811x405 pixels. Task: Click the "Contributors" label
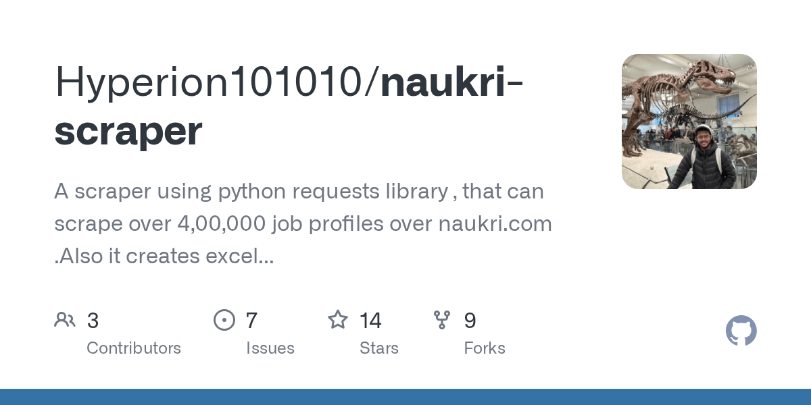click(134, 348)
